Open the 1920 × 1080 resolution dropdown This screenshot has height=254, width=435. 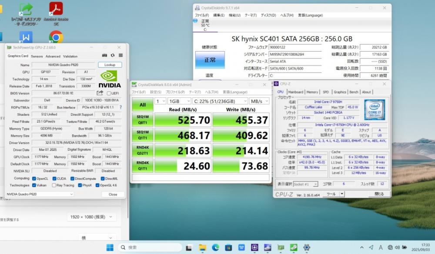point(91,217)
